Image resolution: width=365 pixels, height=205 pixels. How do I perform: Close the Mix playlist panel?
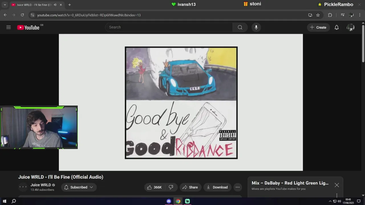tap(337, 185)
